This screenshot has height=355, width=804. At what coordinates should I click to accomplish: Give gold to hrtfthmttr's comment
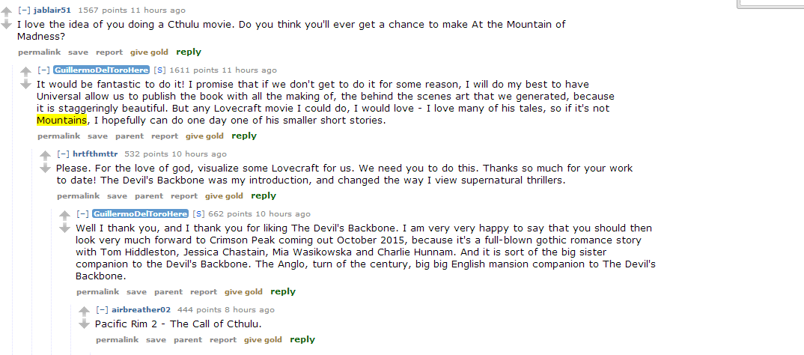point(224,196)
